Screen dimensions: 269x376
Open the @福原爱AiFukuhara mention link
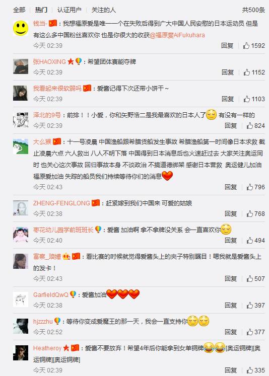click(177, 35)
